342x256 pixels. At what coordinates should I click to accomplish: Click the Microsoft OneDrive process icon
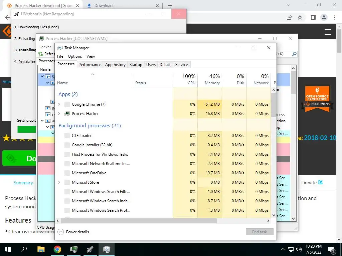[67, 173]
